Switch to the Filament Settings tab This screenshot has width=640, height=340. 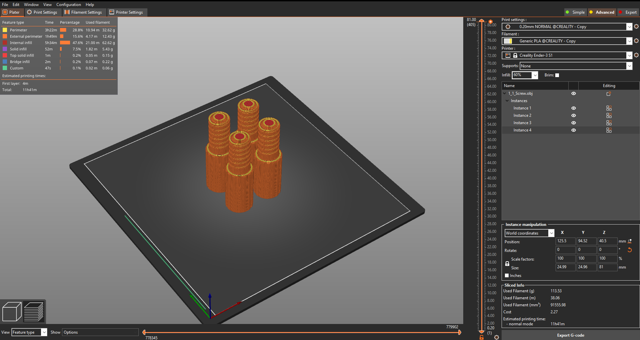tap(83, 12)
